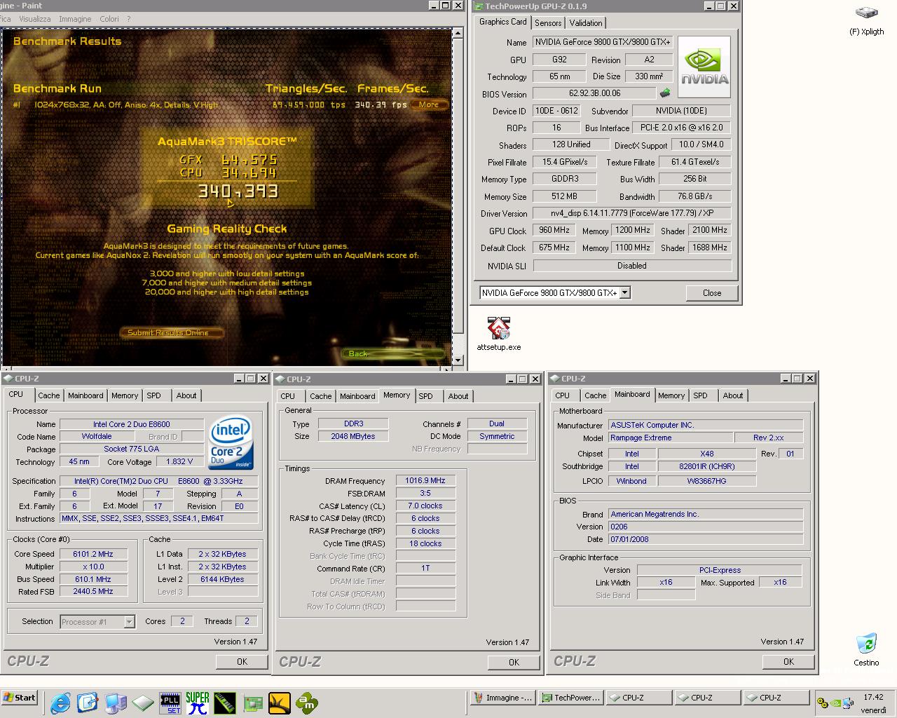The image size is (897, 718).
Task: Click the BIOS Version 62.92.3B.00.06 field
Action: point(594,93)
